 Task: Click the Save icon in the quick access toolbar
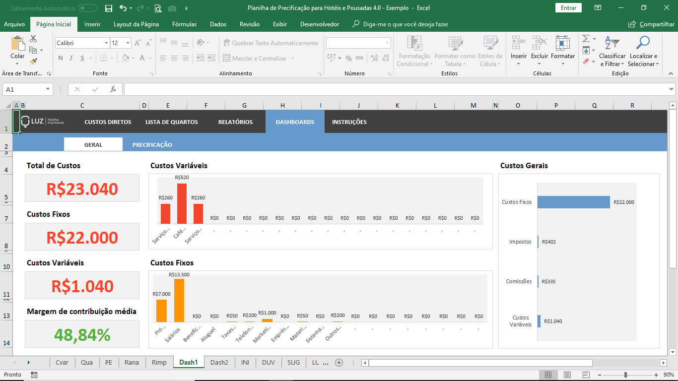[x=109, y=8]
